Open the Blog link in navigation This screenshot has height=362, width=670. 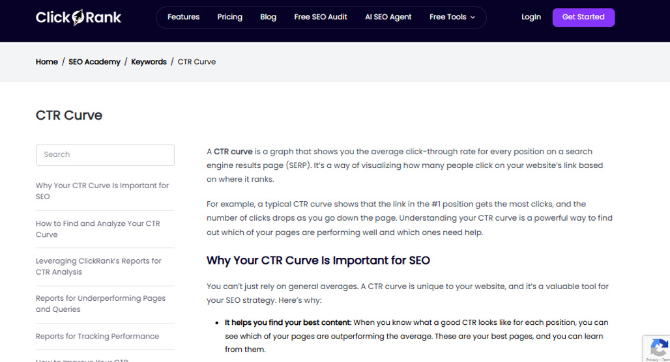pyautogui.click(x=269, y=17)
